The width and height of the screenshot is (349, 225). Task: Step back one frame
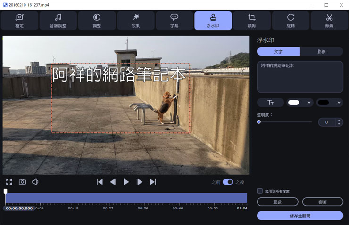point(113,182)
